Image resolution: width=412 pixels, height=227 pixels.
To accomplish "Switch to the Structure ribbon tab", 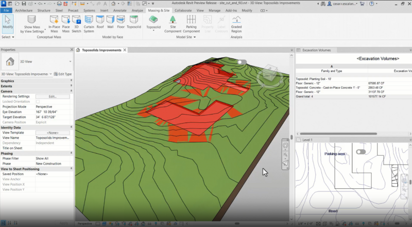I will [44, 10].
